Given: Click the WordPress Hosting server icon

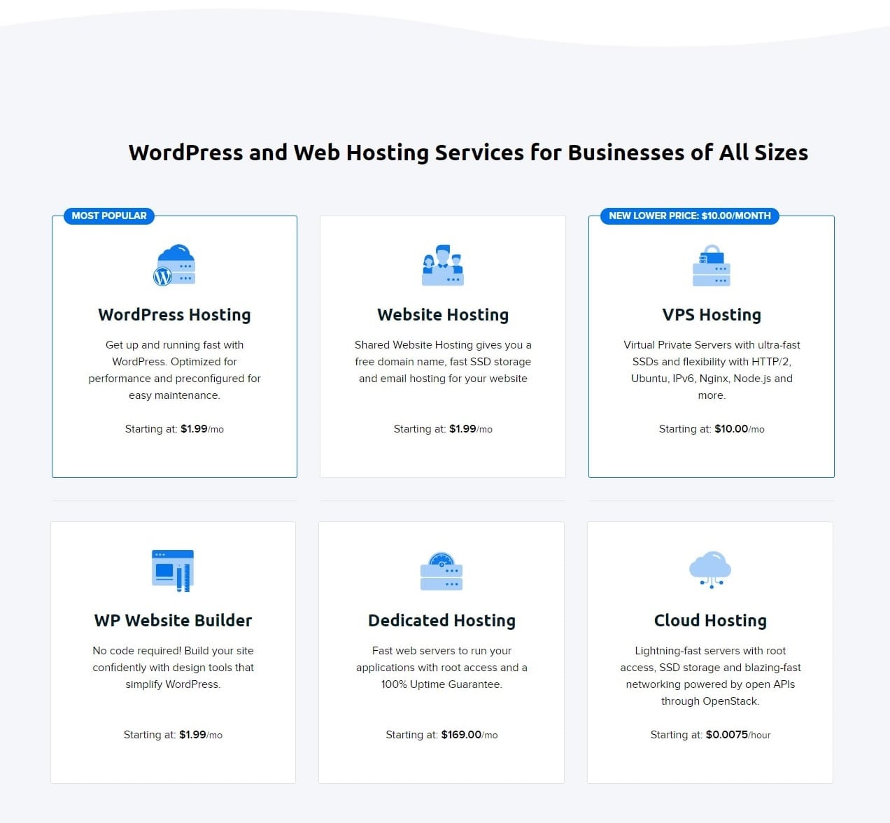Looking at the screenshot, I should coord(174,265).
